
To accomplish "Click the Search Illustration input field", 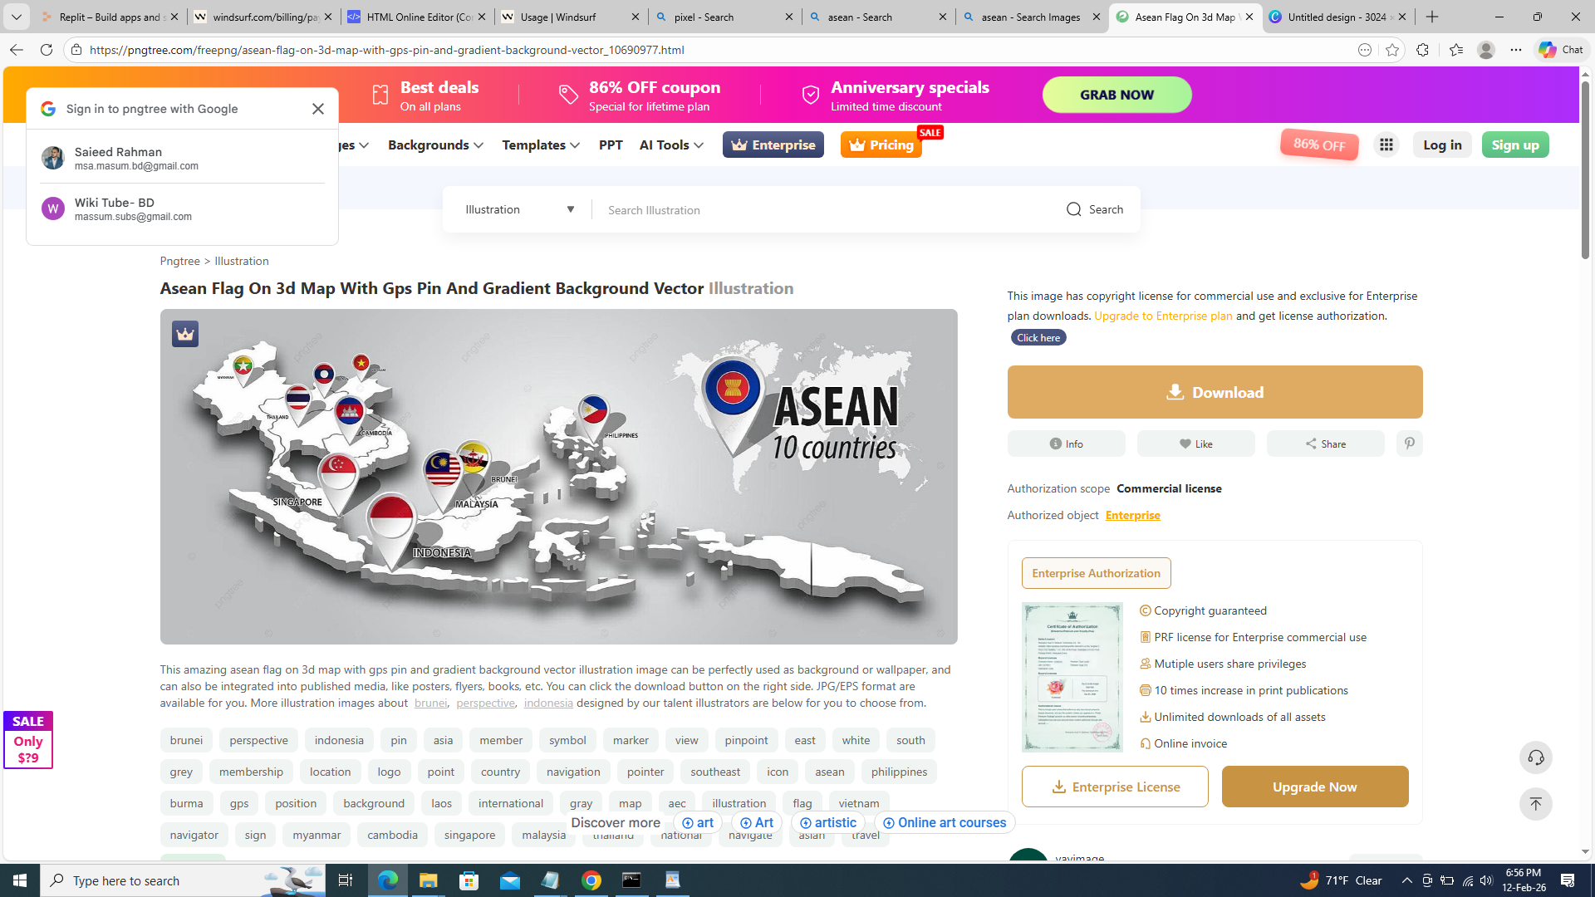I will click(822, 210).
